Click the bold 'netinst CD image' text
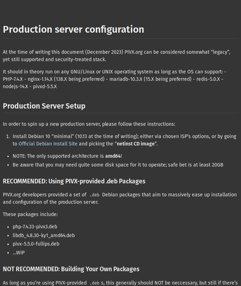The height and width of the screenshot is (286, 241). (x=136, y=144)
